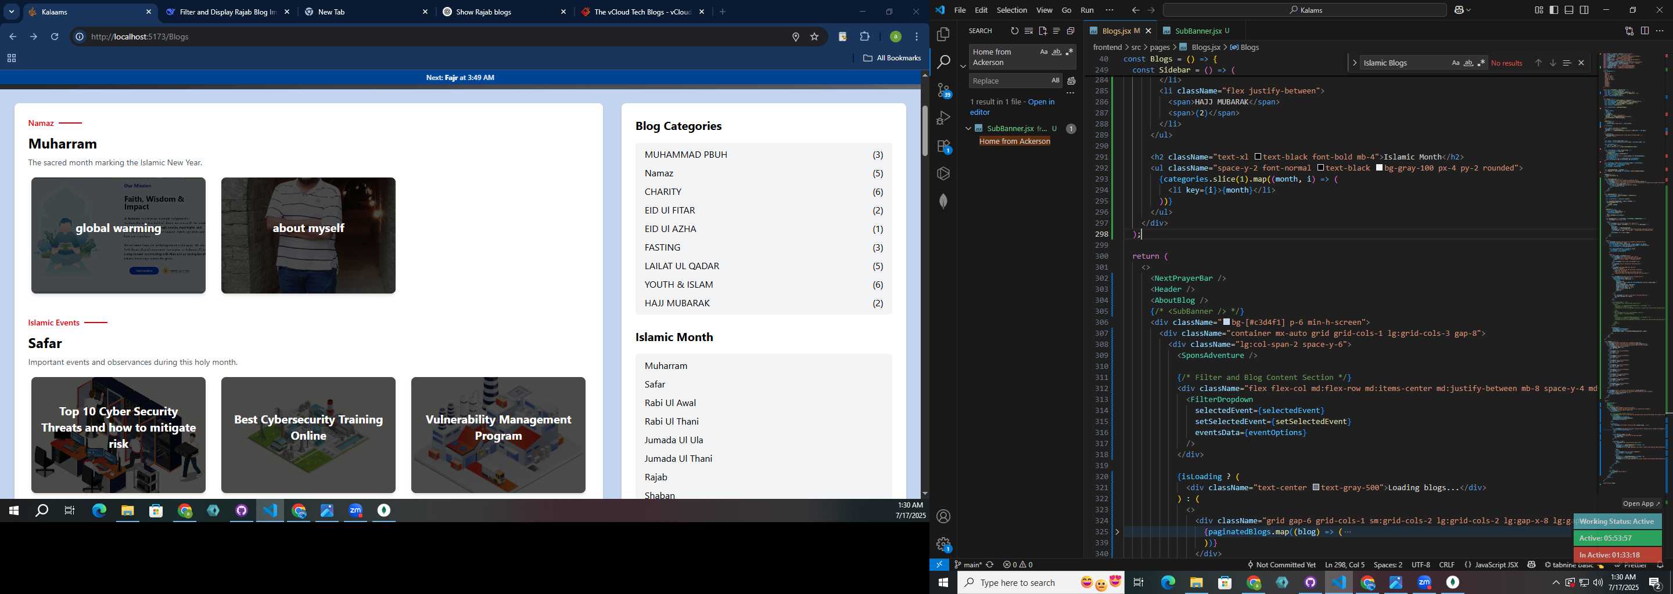Click the Replace All icon beside Replace field
The image size is (1673, 594).
click(1071, 81)
